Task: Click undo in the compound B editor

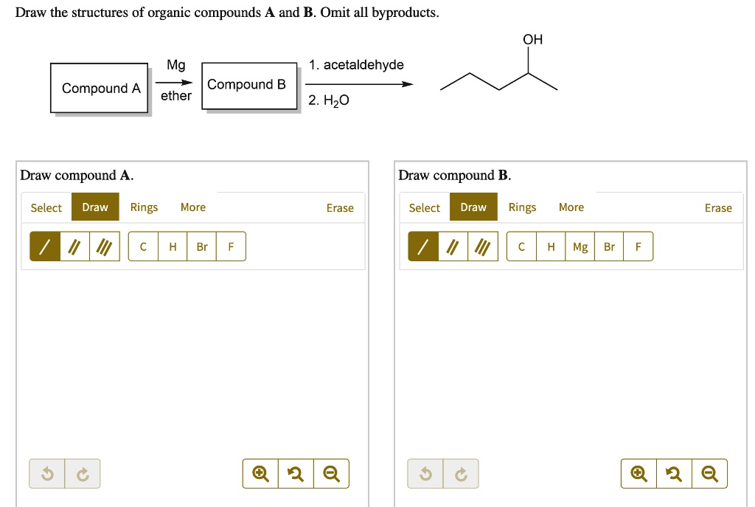Action: click(425, 473)
